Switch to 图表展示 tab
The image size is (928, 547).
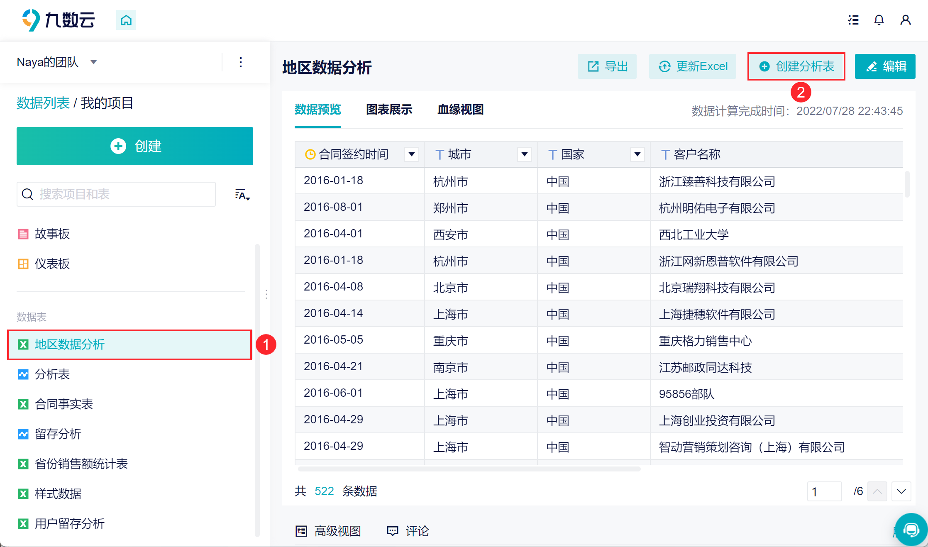[389, 110]
